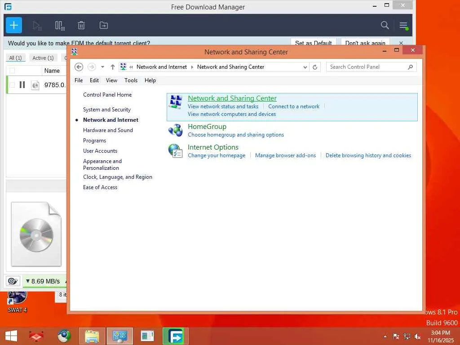Open the recent locations dropdown arrow

coord(102,67)
